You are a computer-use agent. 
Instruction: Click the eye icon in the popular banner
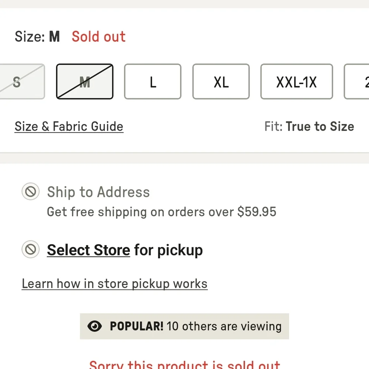tap(94, 326)
